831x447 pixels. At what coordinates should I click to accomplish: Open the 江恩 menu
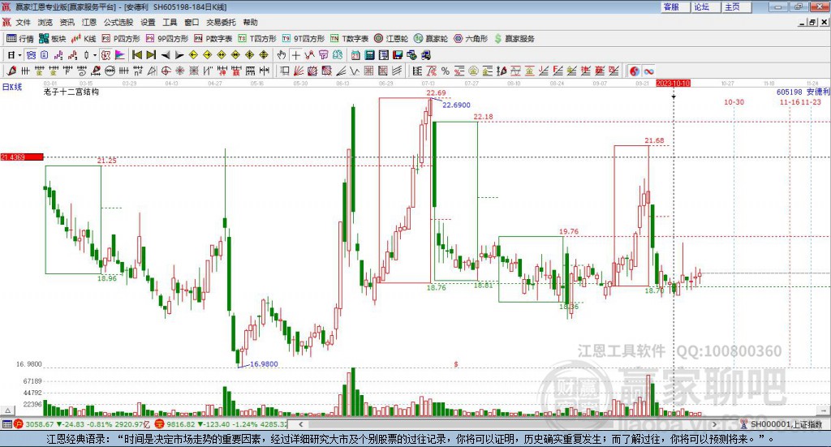pyautogui.click(x=89, y=22)
